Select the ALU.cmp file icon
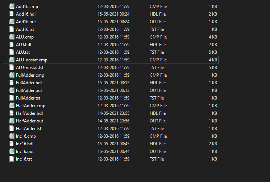Screen dimensions: 270x182 12,37
